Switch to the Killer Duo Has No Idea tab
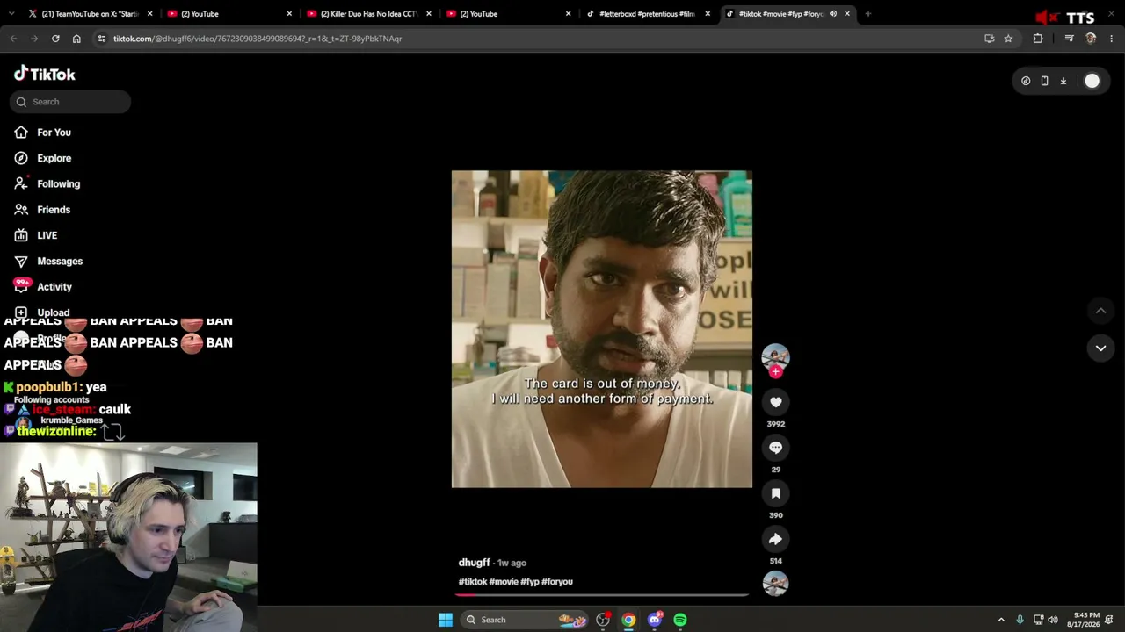1125x632 pixels. coord(369,14)
